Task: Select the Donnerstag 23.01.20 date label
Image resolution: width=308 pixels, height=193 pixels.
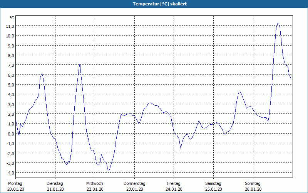Action: [x=134, y=186]
